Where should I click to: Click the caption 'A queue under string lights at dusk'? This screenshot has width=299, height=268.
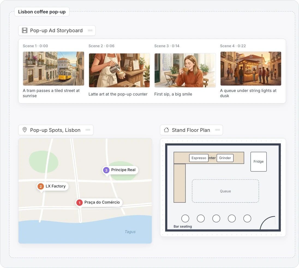tap(248, 93)
